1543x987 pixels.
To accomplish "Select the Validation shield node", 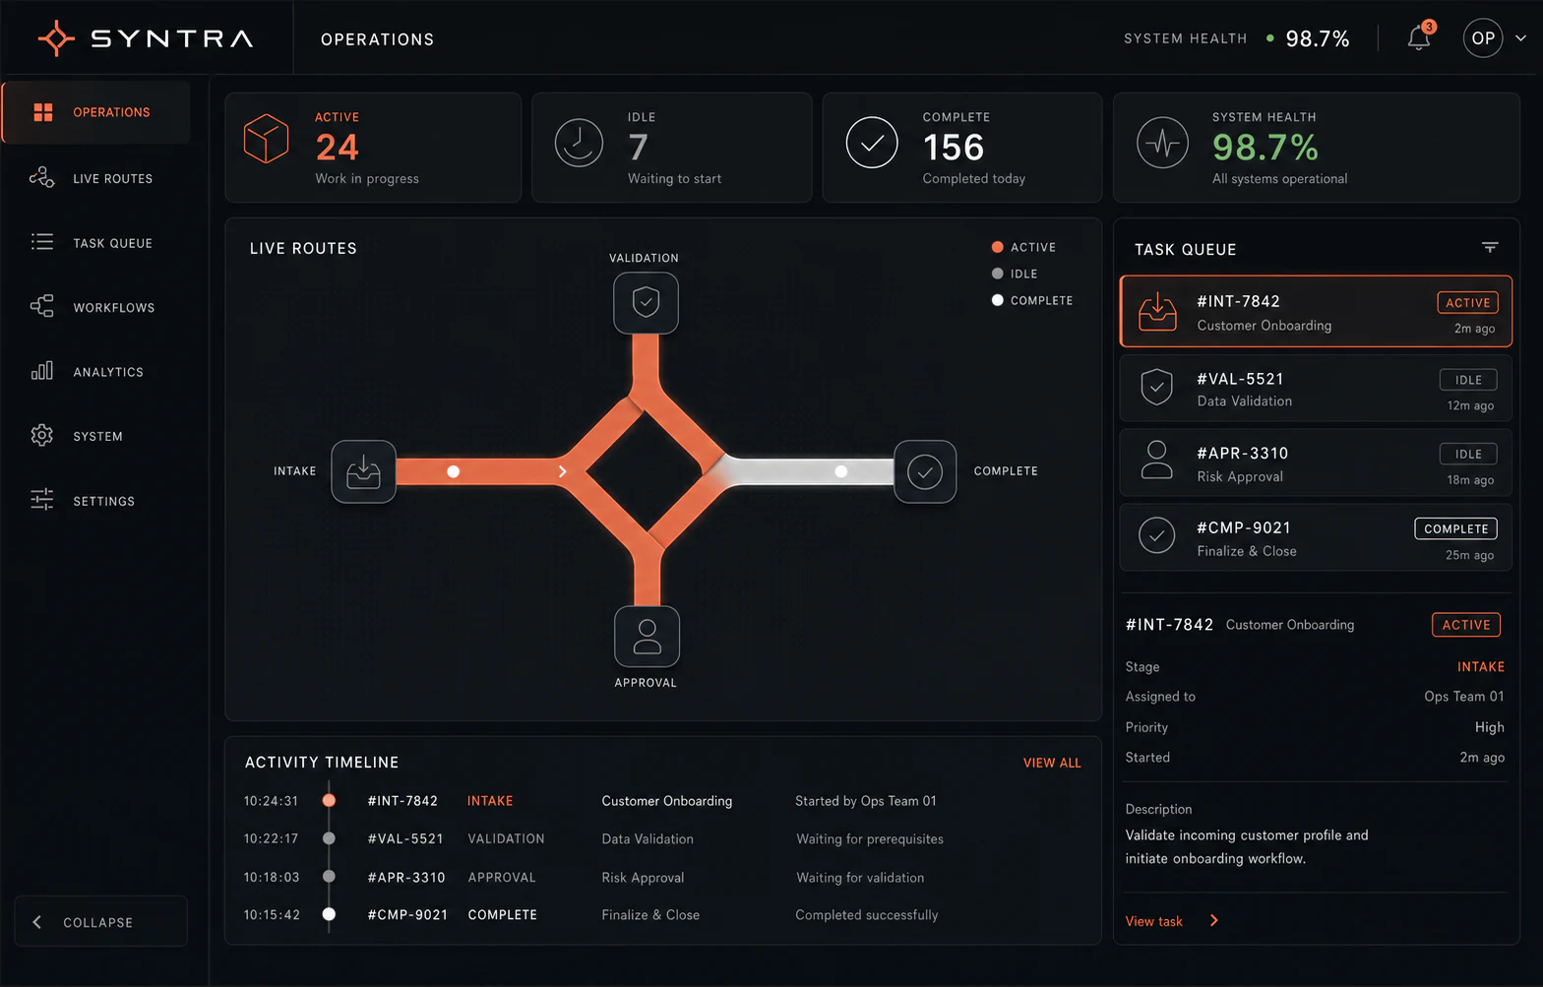I will coord(646,302).
